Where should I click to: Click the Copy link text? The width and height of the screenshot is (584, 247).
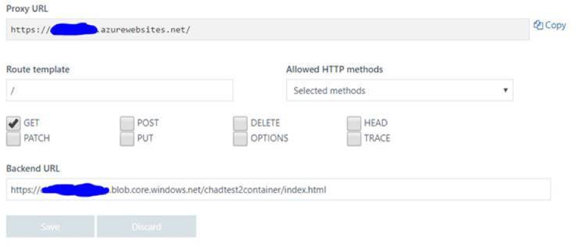click(x=555, y=25)
